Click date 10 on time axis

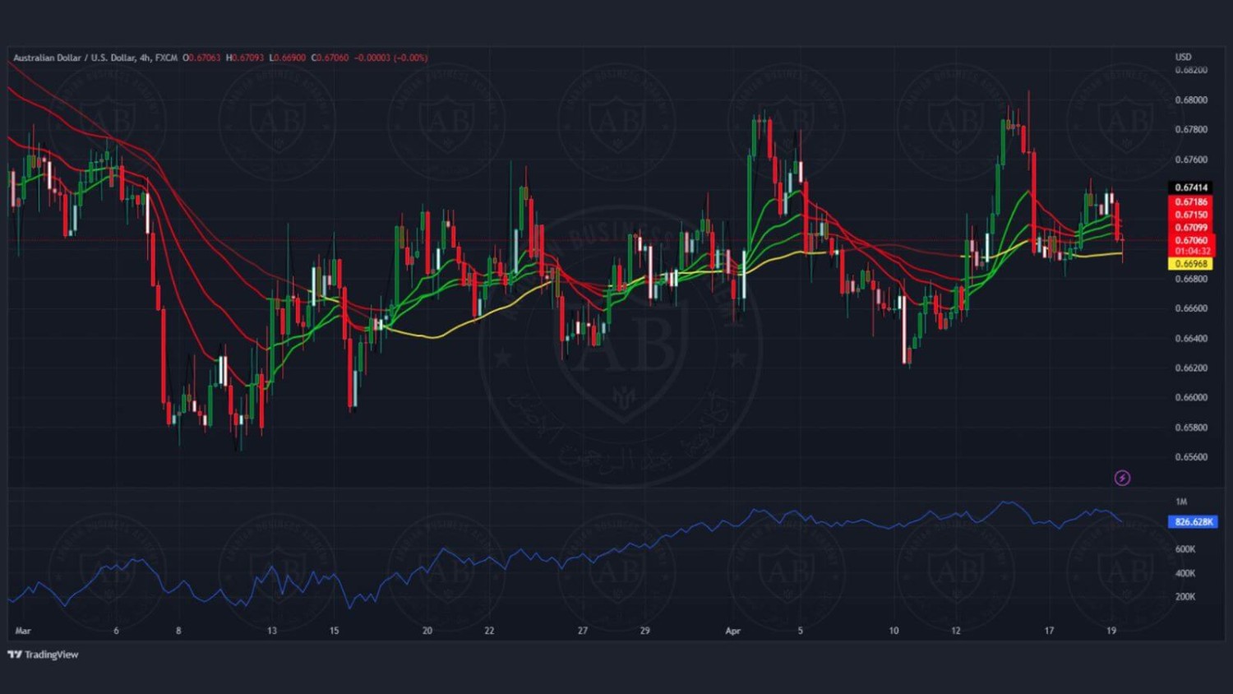pos(894,631)
